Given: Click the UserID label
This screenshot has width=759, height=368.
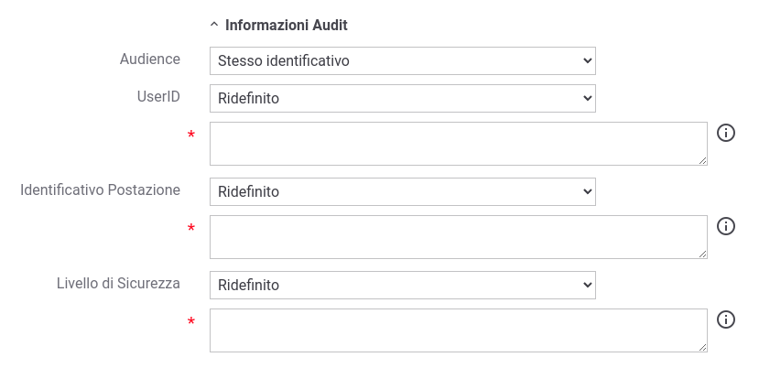Looking at the screenshot, I should click(158, 97).
